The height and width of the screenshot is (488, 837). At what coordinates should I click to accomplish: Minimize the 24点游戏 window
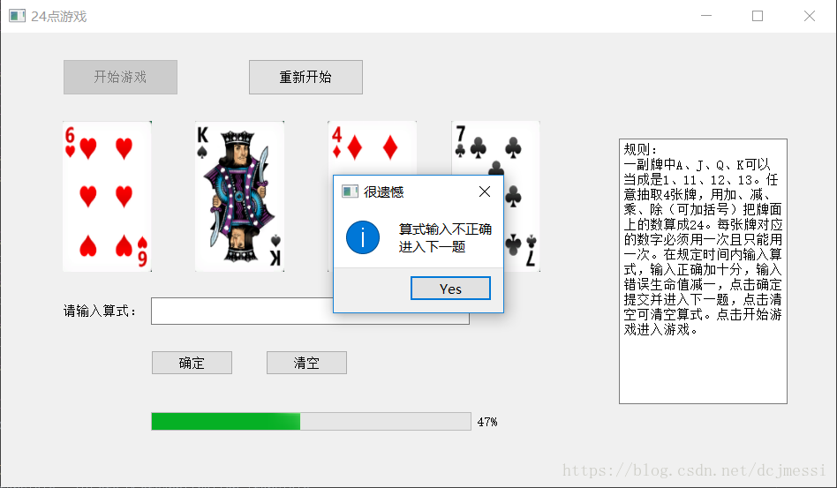coord(706,16)
